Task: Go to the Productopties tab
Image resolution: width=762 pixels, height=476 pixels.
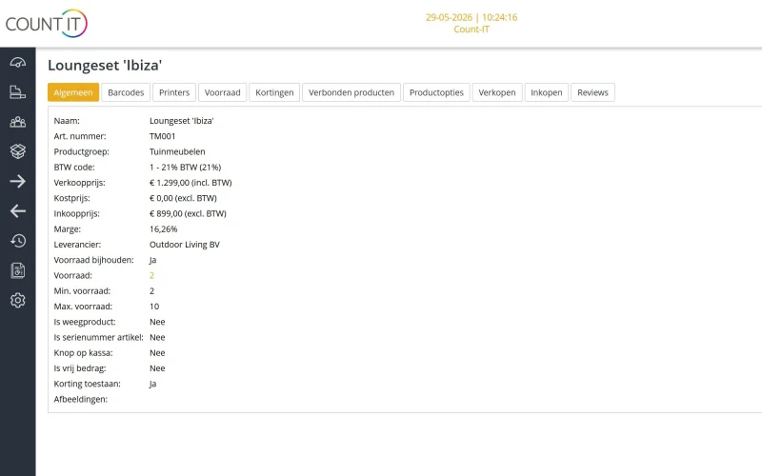Action: (436, 92)
